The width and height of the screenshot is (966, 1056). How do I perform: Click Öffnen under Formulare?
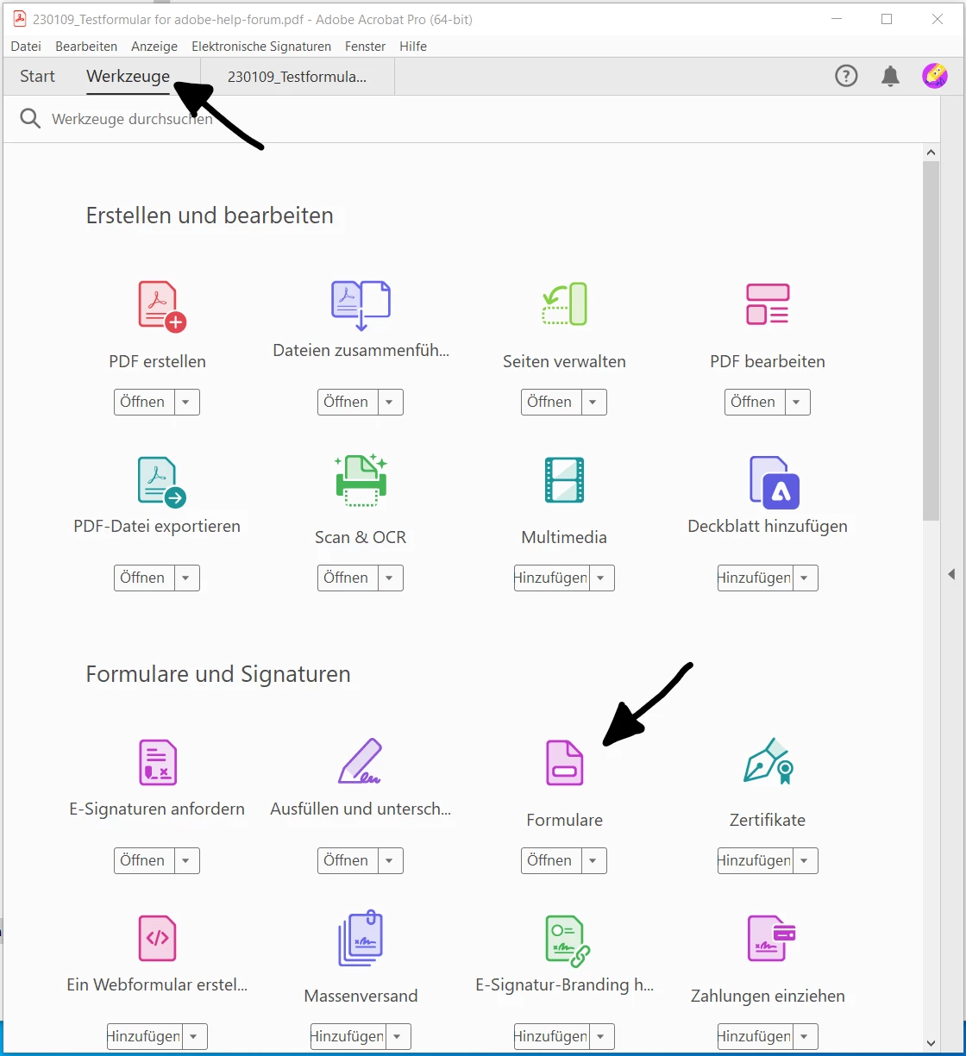pos(551,860)
